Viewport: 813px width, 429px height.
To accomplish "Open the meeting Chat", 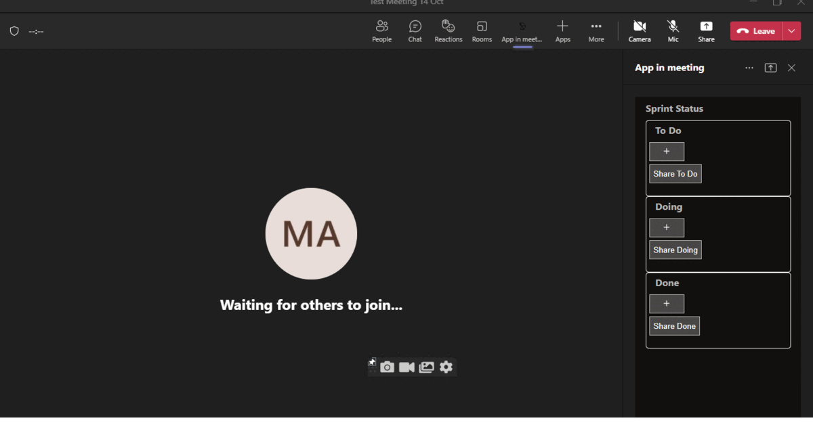I will click(x=415, y=30).
